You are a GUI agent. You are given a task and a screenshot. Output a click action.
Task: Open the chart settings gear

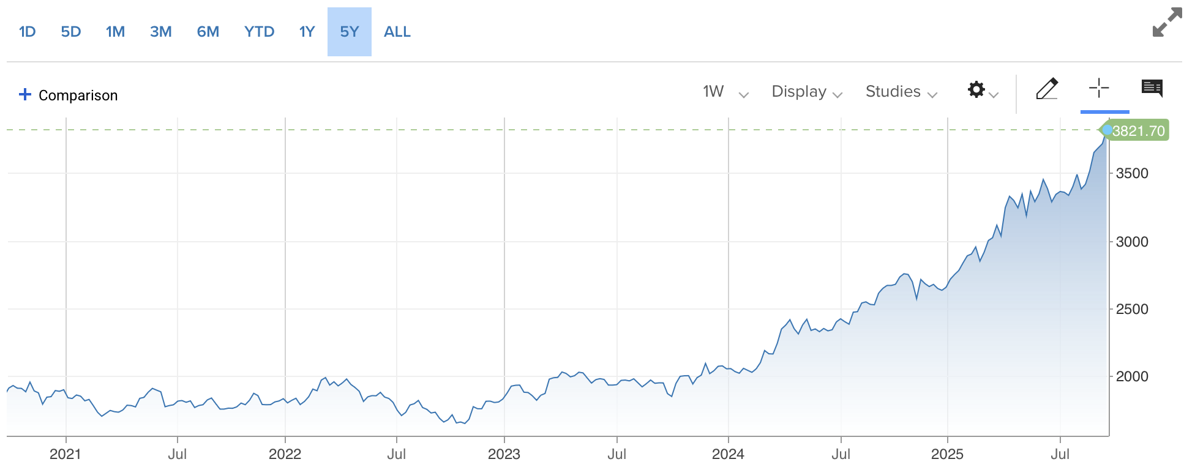pyautogui.click(x=976, y=90)
